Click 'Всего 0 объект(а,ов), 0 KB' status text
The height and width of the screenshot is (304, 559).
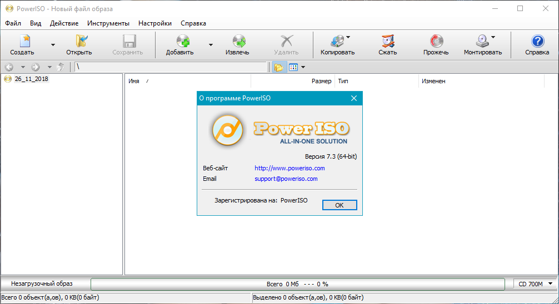[x=50, y=297]
